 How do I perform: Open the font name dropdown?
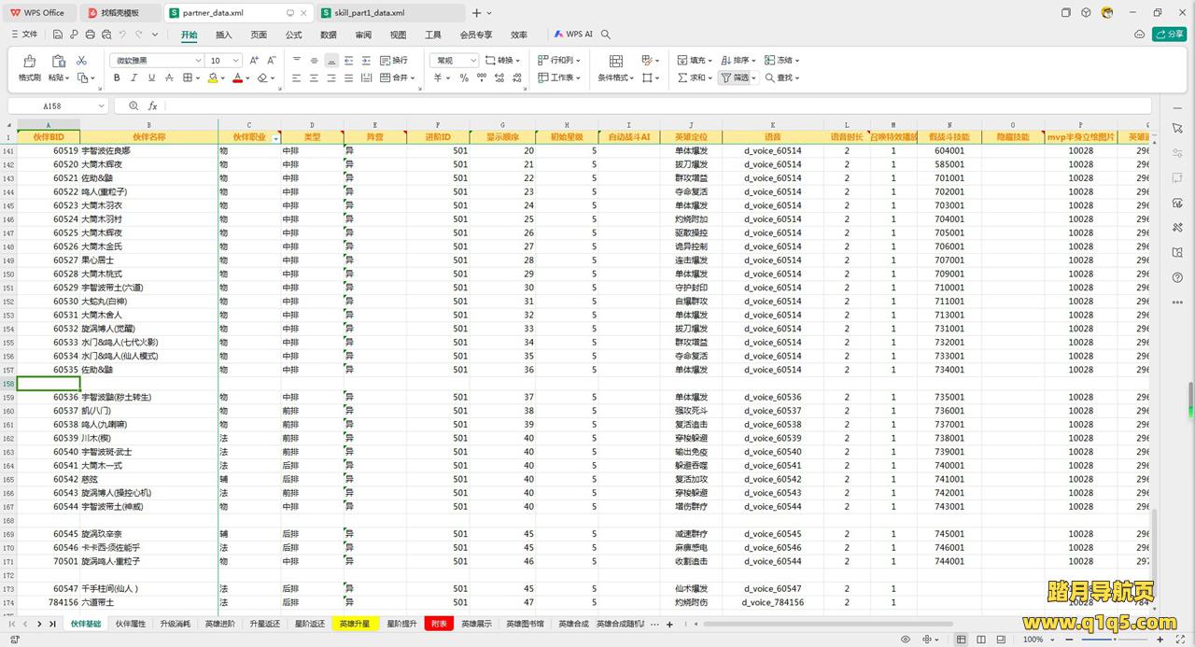[x=198, y=61]
